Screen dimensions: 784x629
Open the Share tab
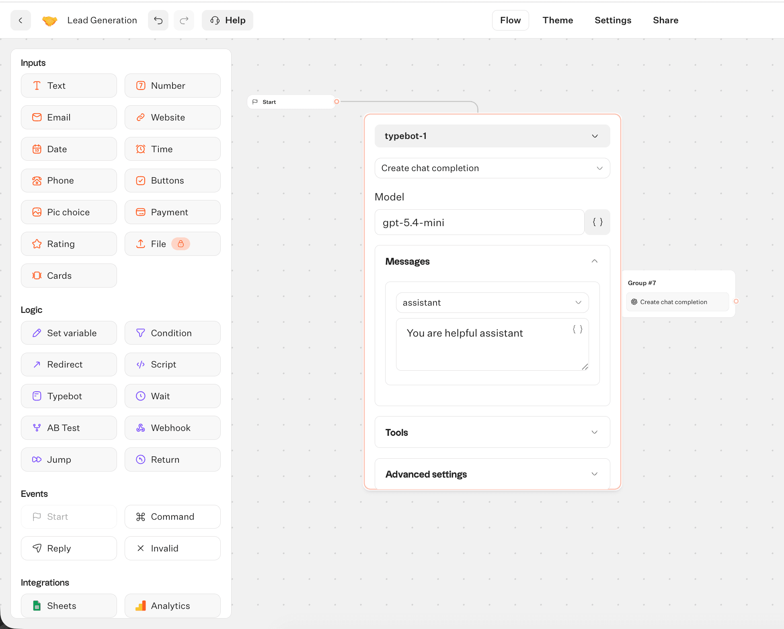(665, 20)
